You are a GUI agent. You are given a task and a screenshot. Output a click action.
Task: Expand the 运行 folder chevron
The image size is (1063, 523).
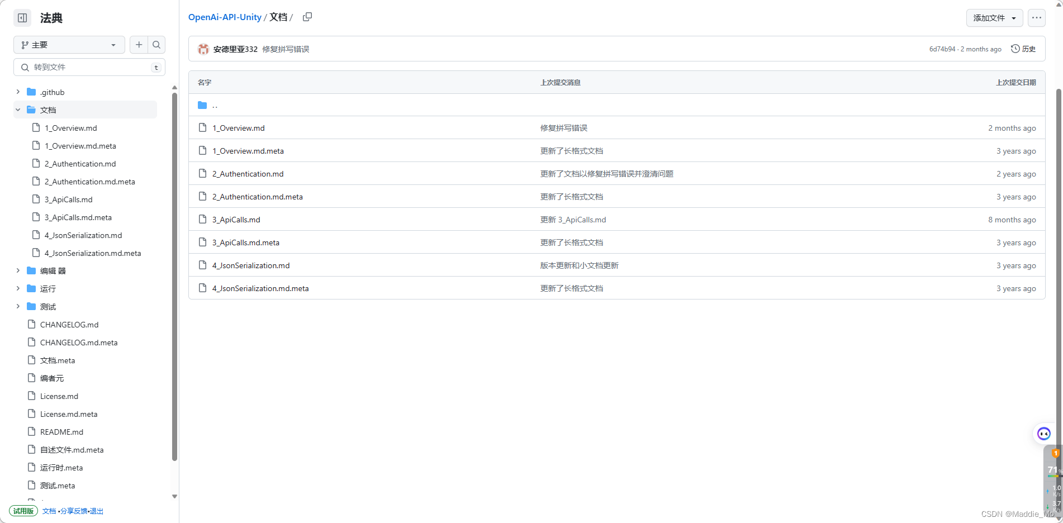tap(18, 288)
